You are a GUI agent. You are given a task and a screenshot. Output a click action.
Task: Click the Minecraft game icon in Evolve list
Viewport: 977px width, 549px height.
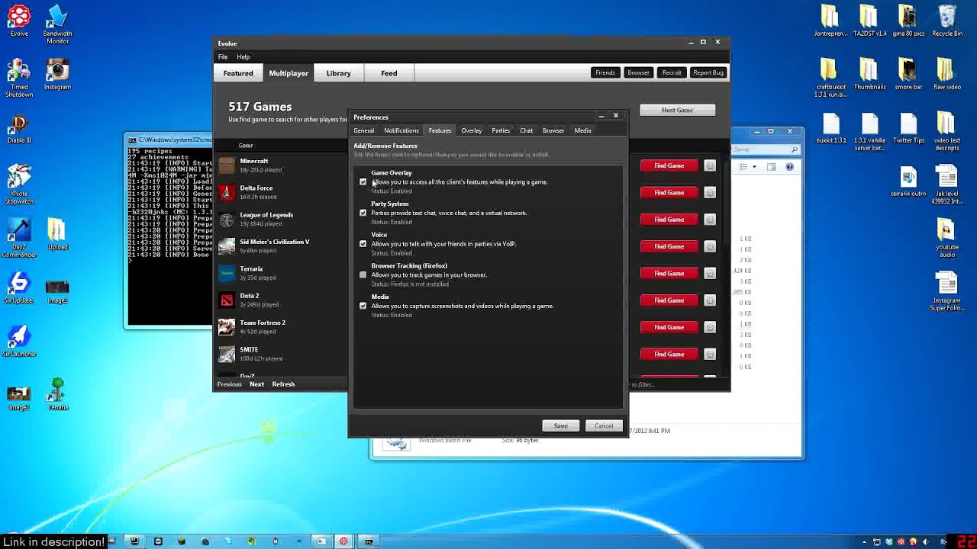pyautogui.click(x=227, y=165)
